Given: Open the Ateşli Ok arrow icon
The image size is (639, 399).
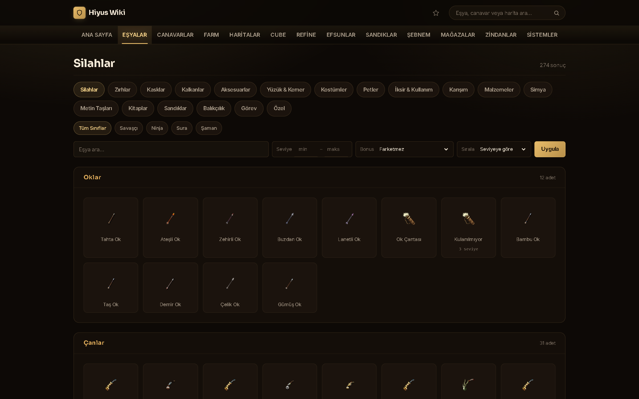Looking at the screenshot, I should pyautogui.click(x=170, y=219).
